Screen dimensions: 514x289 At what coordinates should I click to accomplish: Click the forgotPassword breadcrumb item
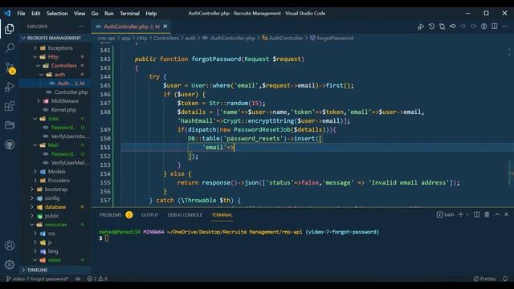click(335, 38)
